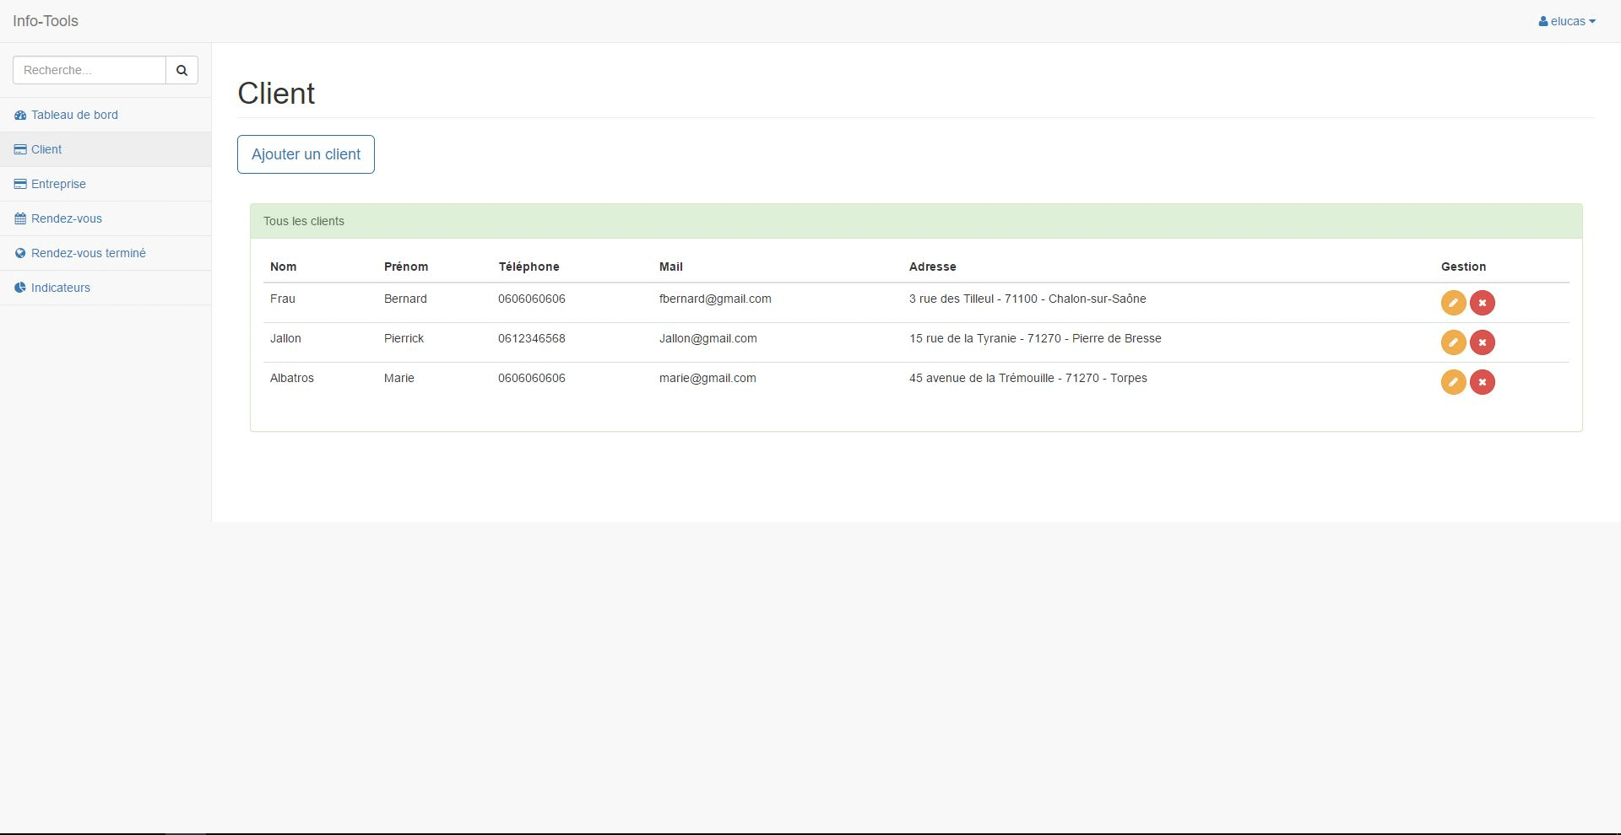
Task: Click the Adresse column header
Action: [933, 267]
